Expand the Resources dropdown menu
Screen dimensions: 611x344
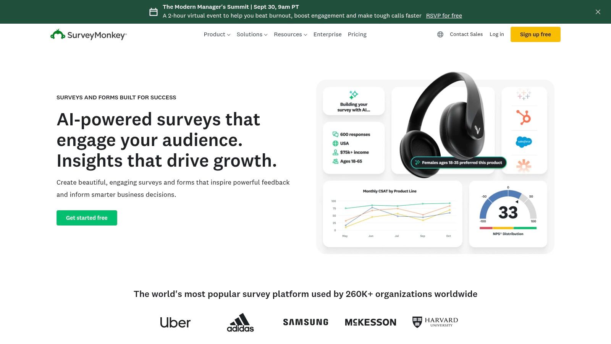pyautogui.click(x=290, y=34)
